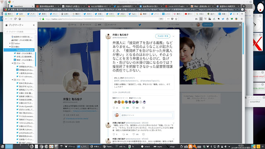Click the 90% zoom level indicator
This screenshot has height=149, width=265.
click(161, 19)
